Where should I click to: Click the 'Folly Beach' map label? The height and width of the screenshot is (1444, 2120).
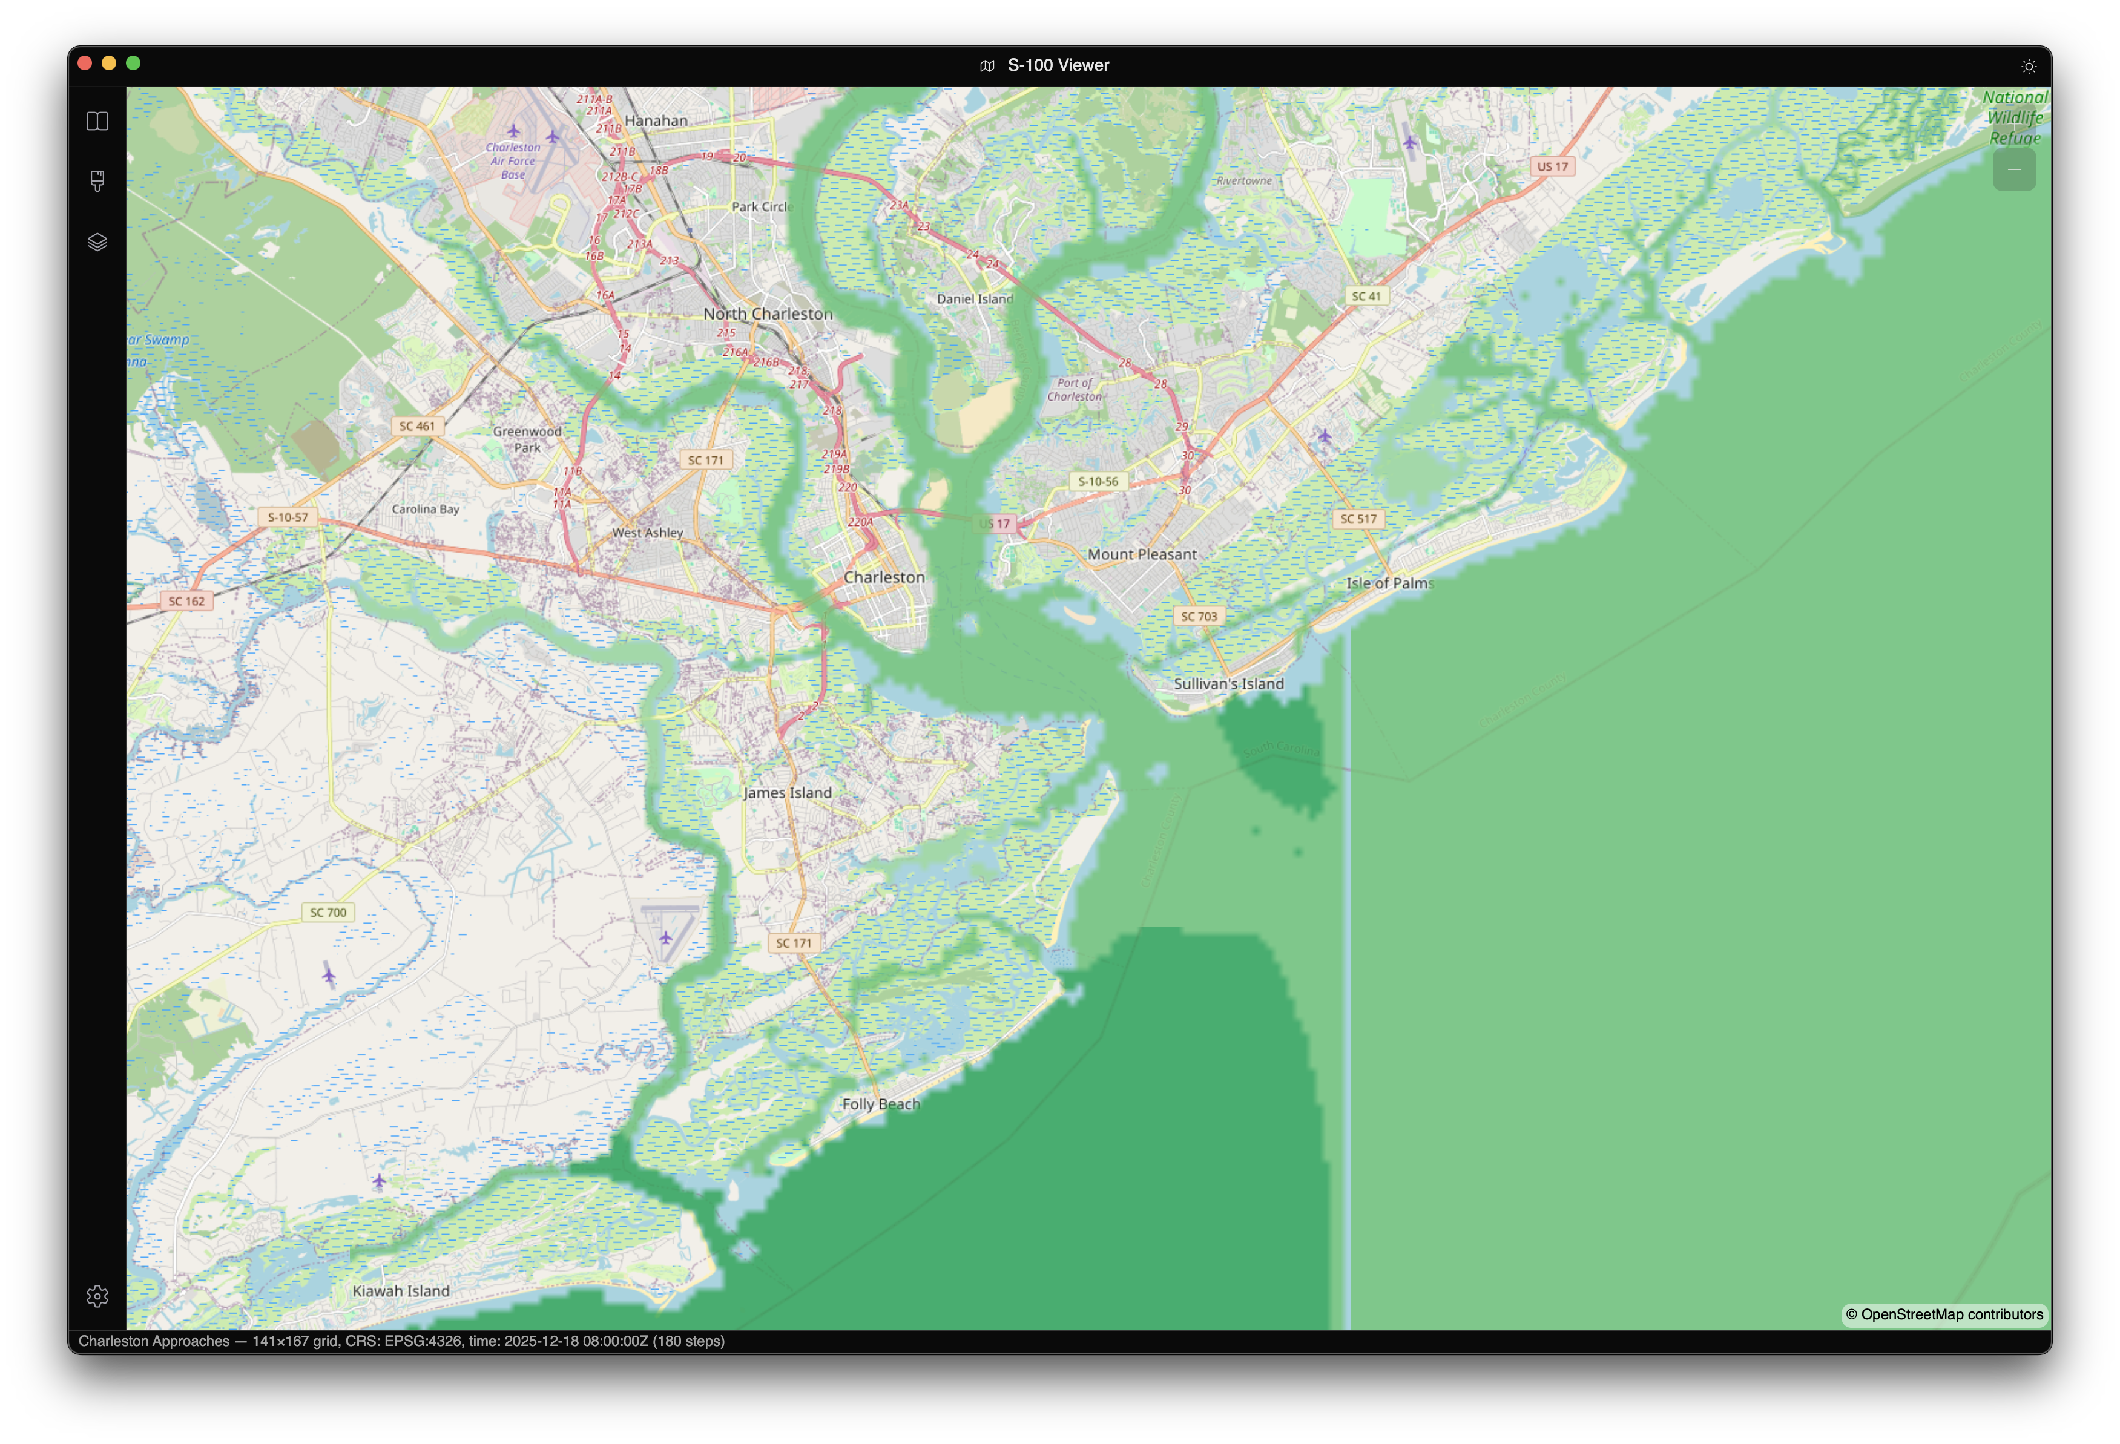click(881, 1104)
